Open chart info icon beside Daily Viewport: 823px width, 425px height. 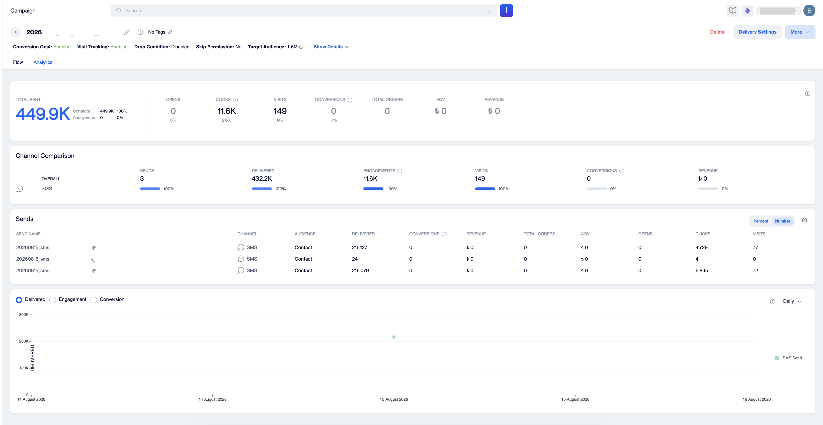point(773,301)
